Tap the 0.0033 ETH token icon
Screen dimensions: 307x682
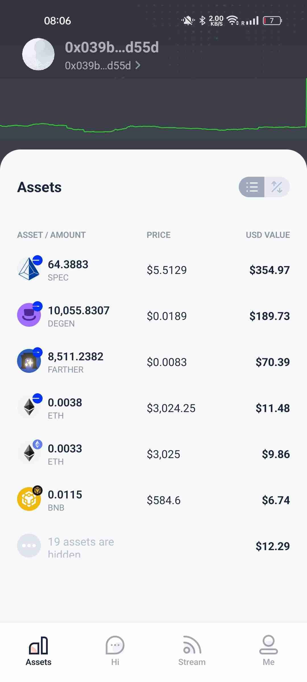(x=29, y=453)
